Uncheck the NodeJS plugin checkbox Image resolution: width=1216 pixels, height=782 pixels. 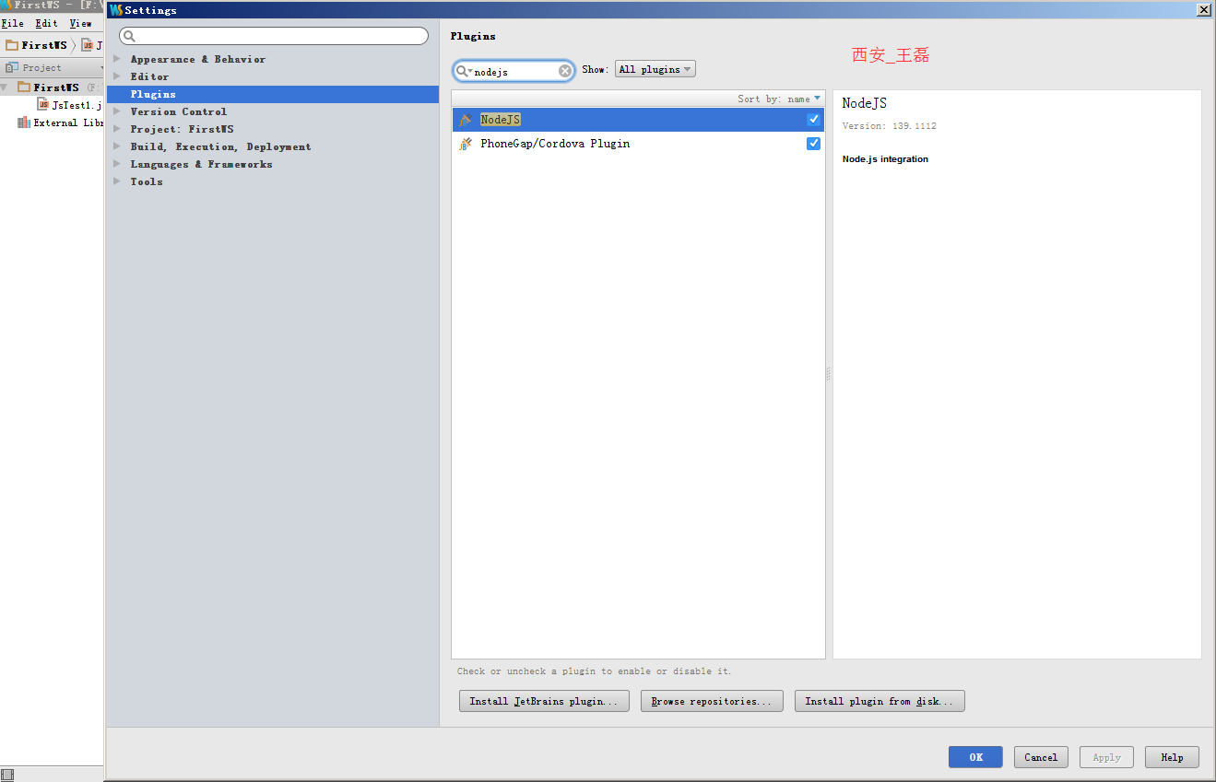(x=813, y=119)
